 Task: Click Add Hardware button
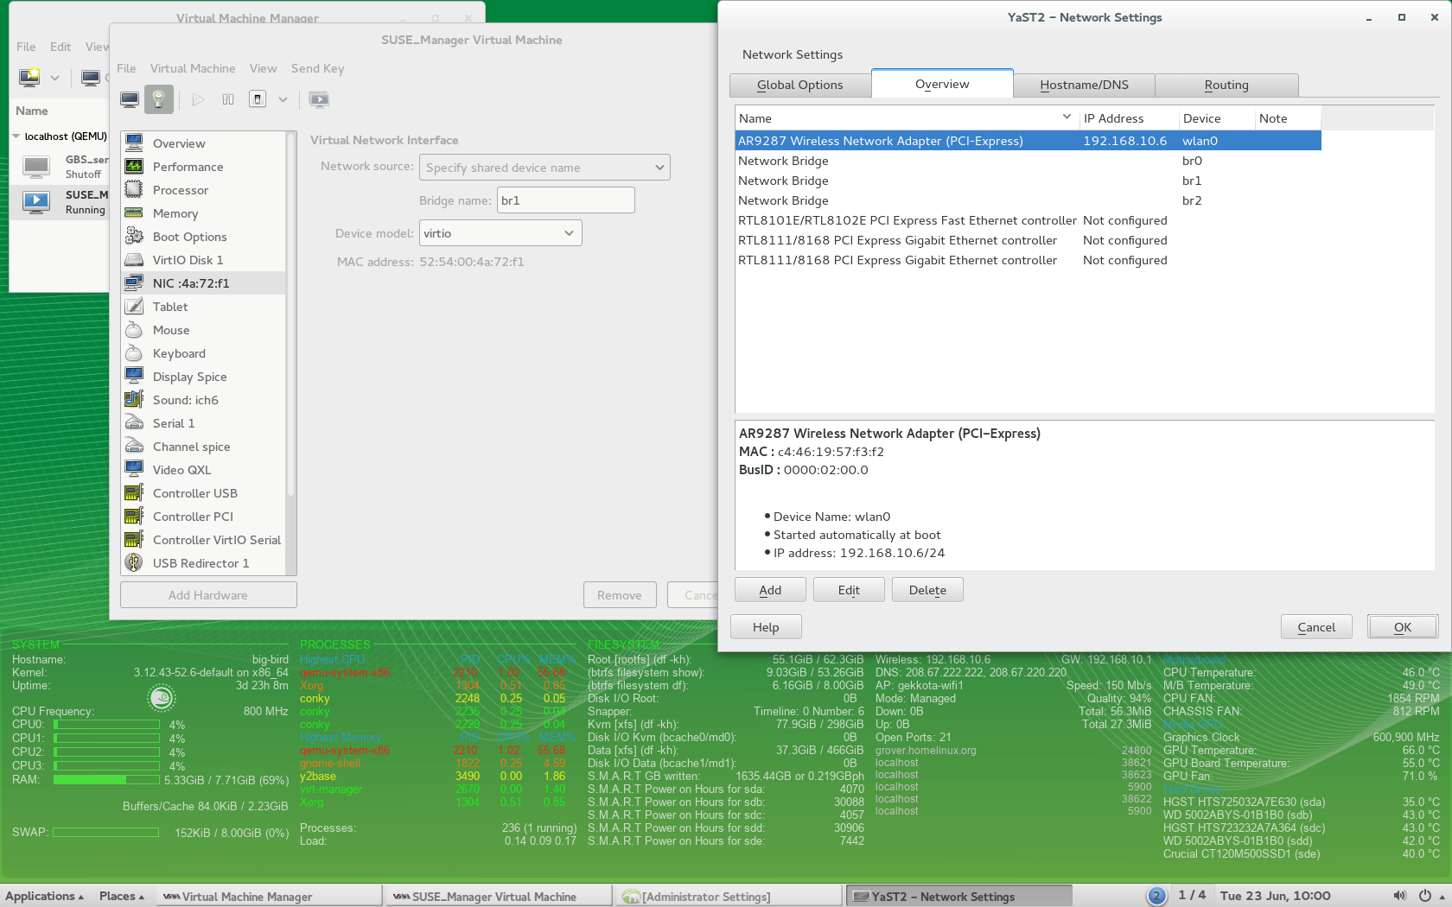click(x=208, y=595)
